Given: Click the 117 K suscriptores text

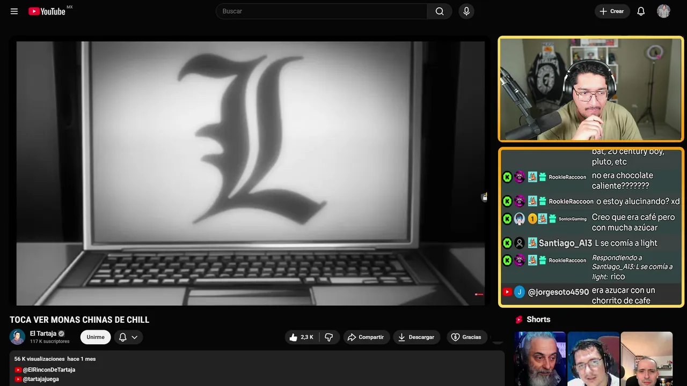Looking at the screenshot, I should click(x=50, y=342).
